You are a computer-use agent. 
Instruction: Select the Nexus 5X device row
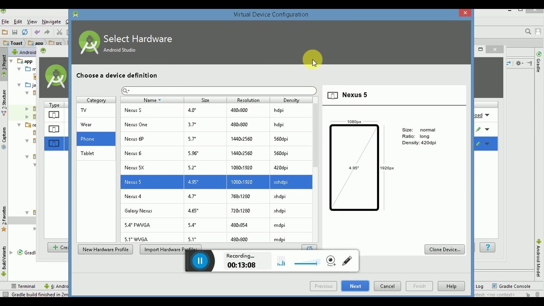pyautogui.click(x=216, y=168)
